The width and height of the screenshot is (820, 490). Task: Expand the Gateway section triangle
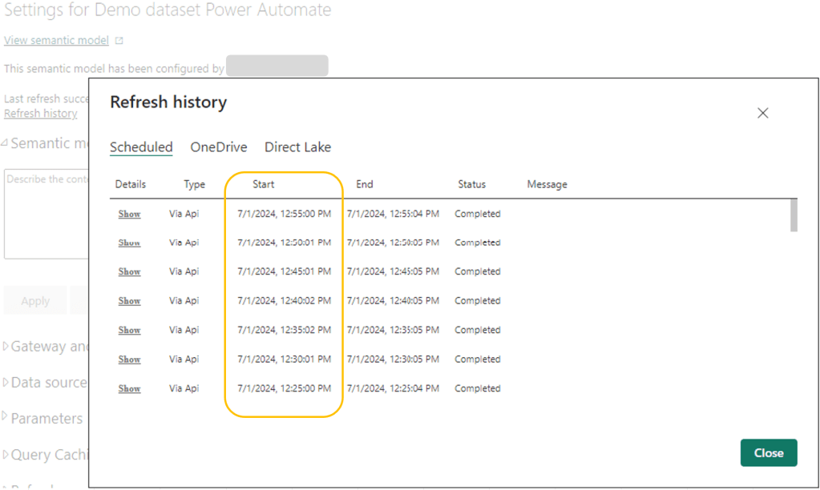click(x=6, y=347)
